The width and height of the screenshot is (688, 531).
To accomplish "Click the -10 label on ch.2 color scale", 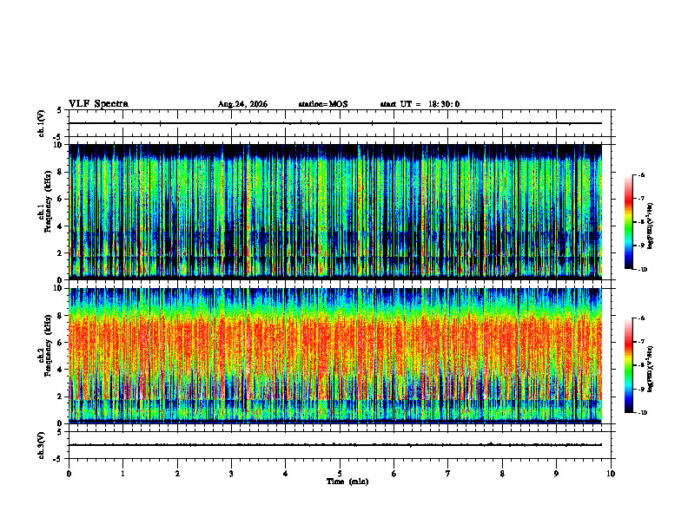I will pos(642,413).
